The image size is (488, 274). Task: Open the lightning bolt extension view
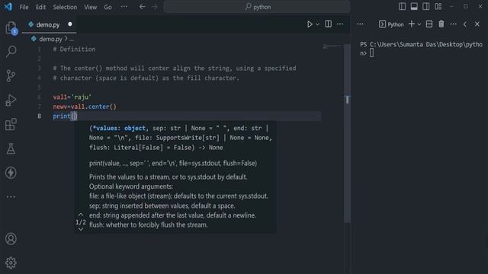click(11, 173)
